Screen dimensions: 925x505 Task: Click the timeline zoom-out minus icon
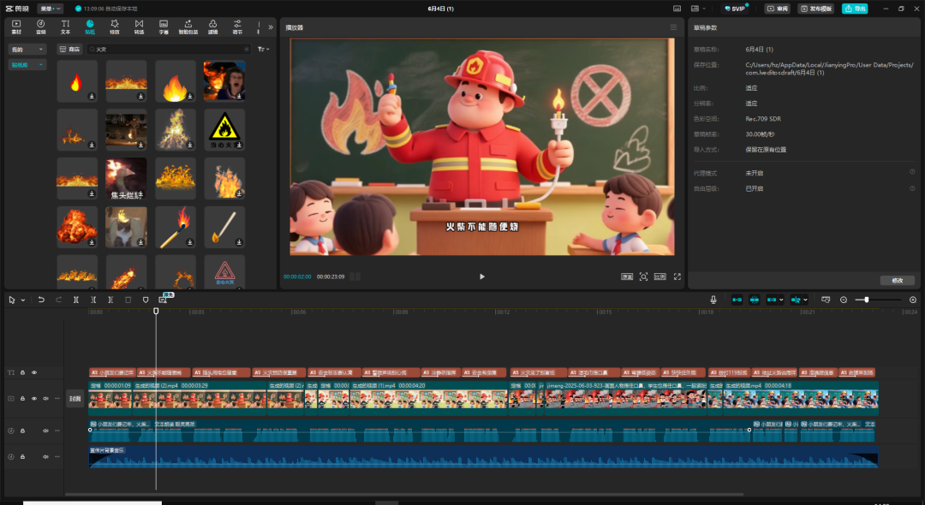(x=844, y=300)
